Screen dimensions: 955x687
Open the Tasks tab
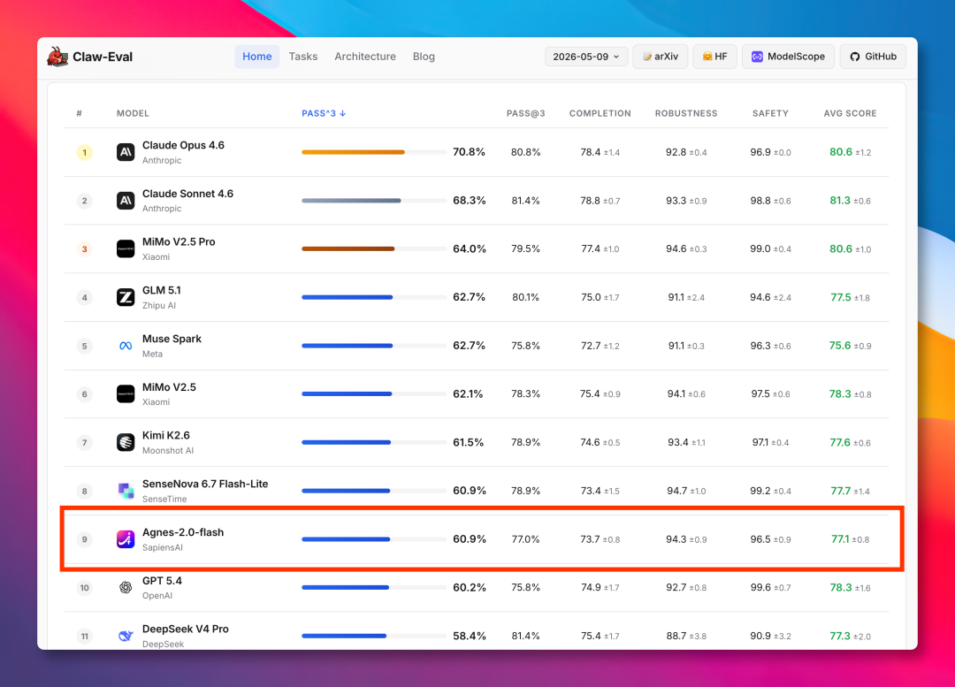tap(303, 57)
